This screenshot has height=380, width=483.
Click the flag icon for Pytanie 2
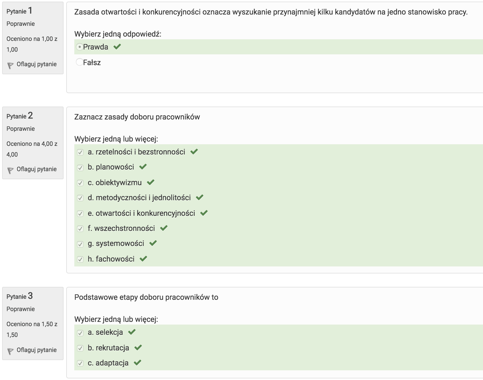coord(10,170)
